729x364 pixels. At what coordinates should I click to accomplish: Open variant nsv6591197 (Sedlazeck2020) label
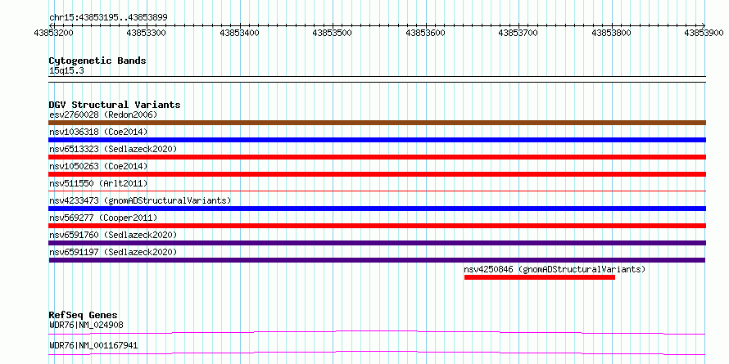tap(113, 252)
